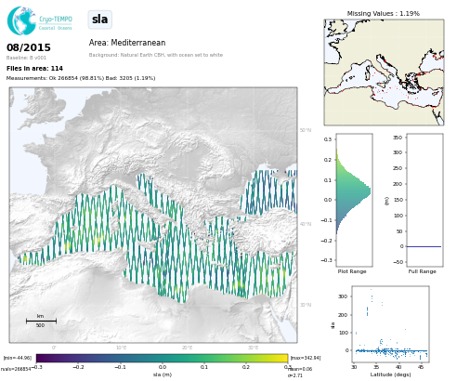Click the Area: Mediterranean title
This screenshot has height=381, width=457.
tap(127, 43)
